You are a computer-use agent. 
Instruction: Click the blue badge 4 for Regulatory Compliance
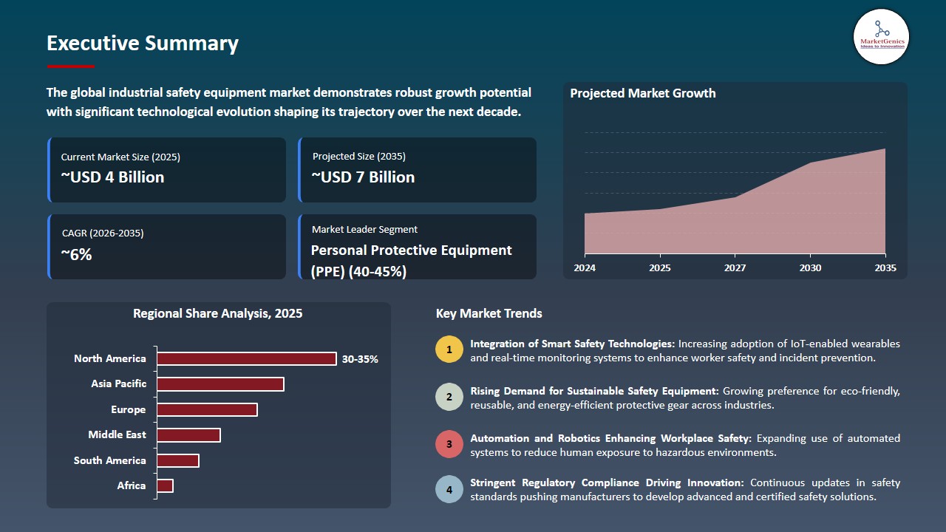[x=449, y=489]
